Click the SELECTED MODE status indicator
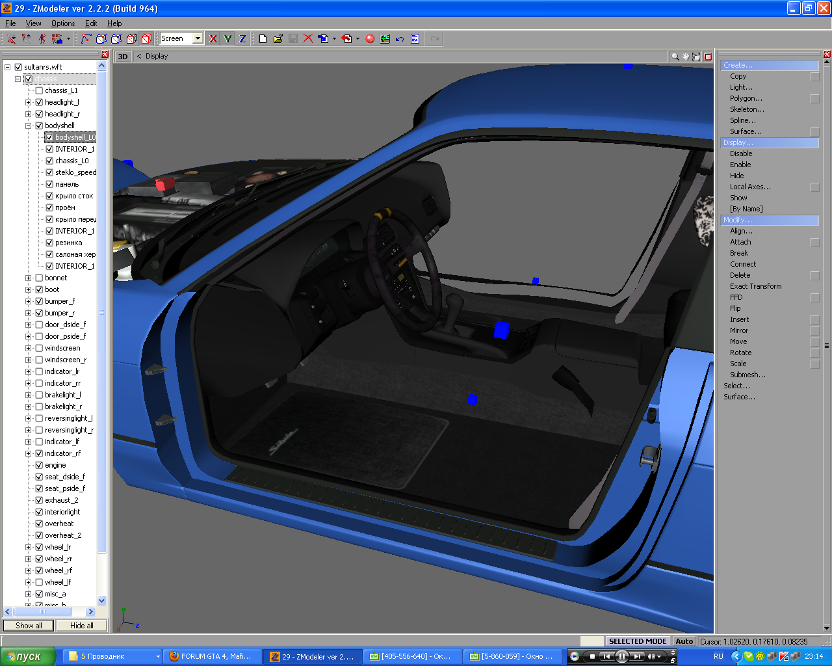 637,641
